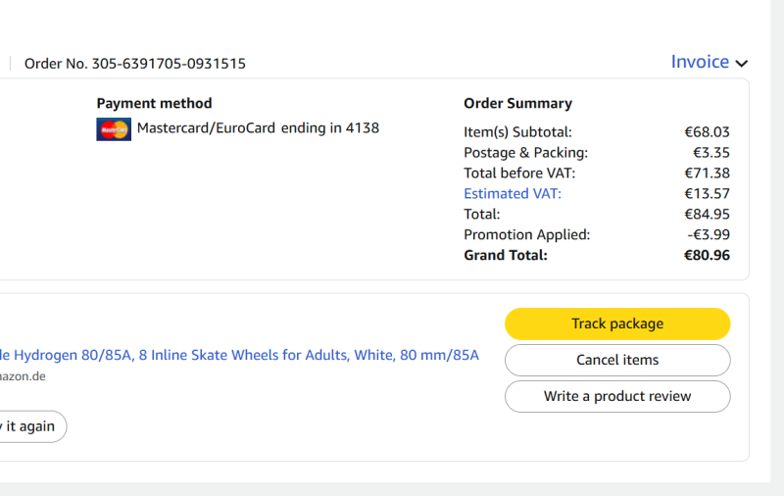Screen dimensions: 784x496
Task: Click the Payment method heading
Action: click(154, 103)
